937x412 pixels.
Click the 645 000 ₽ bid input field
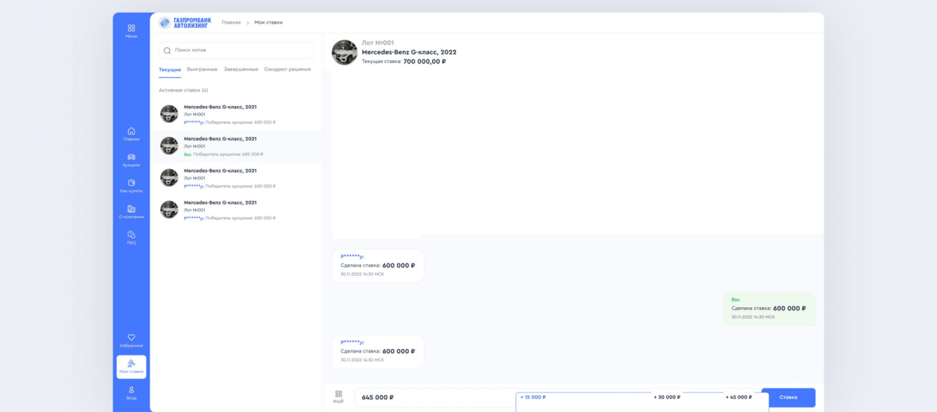click(435, 397)
